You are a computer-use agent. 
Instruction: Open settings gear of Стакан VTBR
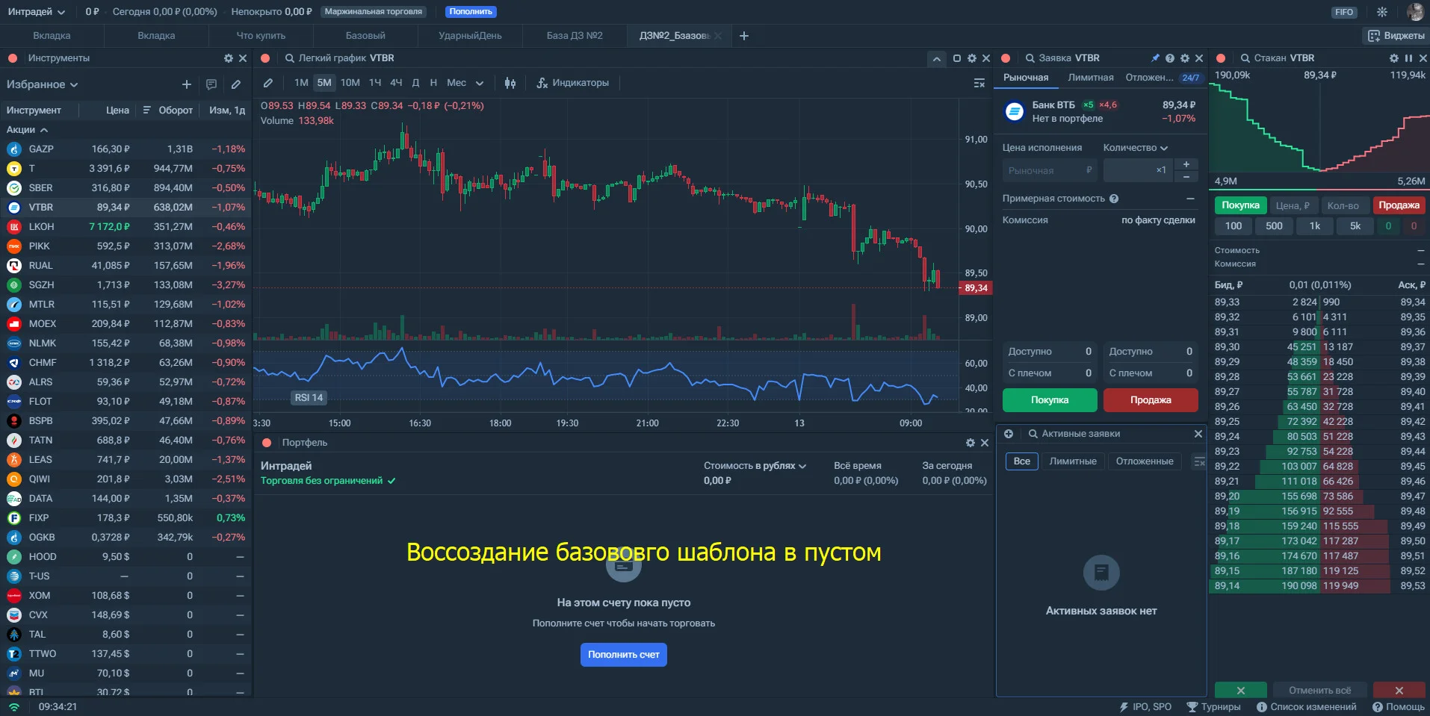click(x=1394, y=58)
